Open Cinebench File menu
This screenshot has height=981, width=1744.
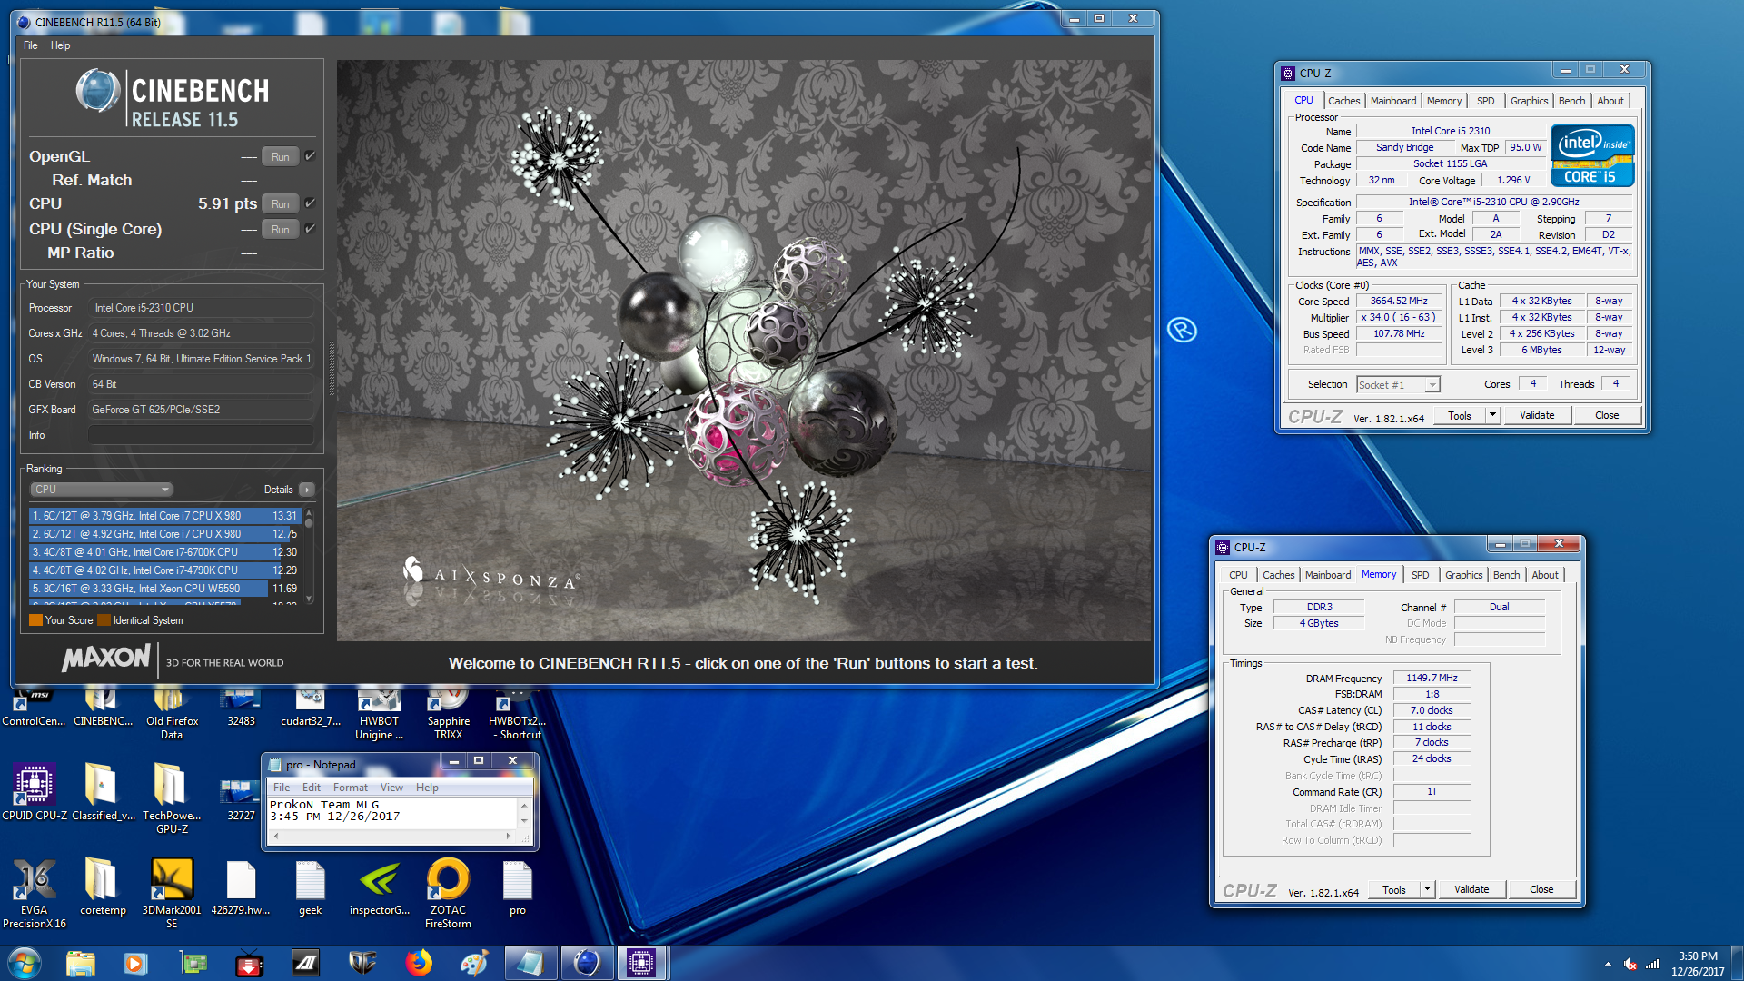[x=30, y=45]
